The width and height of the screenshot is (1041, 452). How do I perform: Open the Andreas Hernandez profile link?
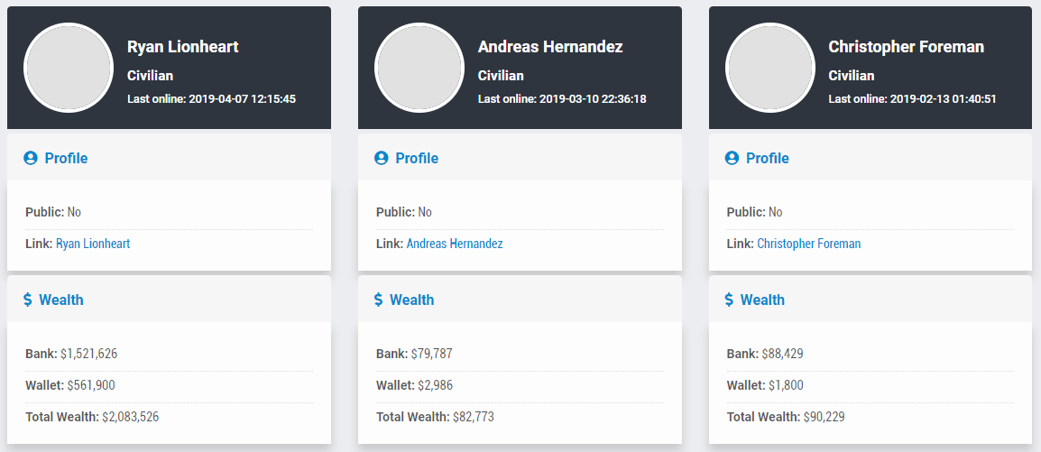point(455,244)
